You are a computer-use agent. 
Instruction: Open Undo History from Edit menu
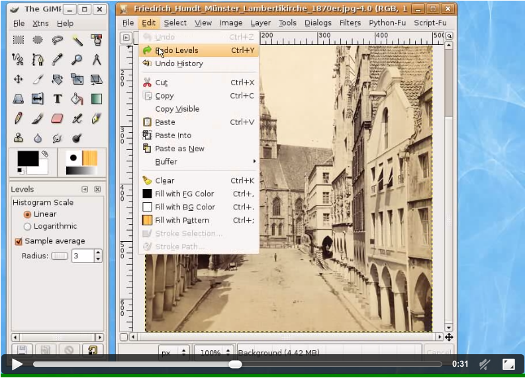[x=199, y=63]
